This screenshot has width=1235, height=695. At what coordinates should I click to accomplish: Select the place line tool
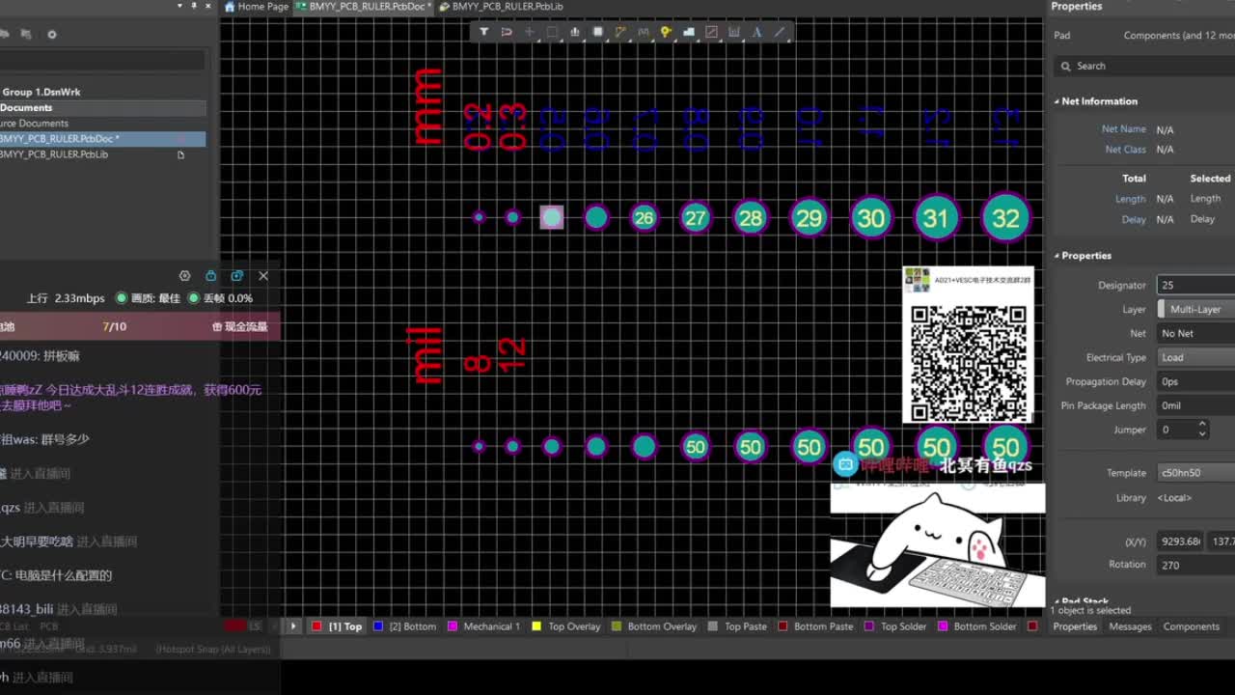780,32
